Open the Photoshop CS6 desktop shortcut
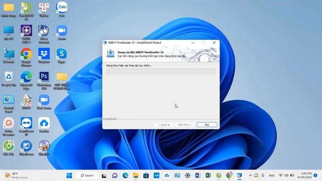Viewport: 322px width, 181px height. point(44,80)
